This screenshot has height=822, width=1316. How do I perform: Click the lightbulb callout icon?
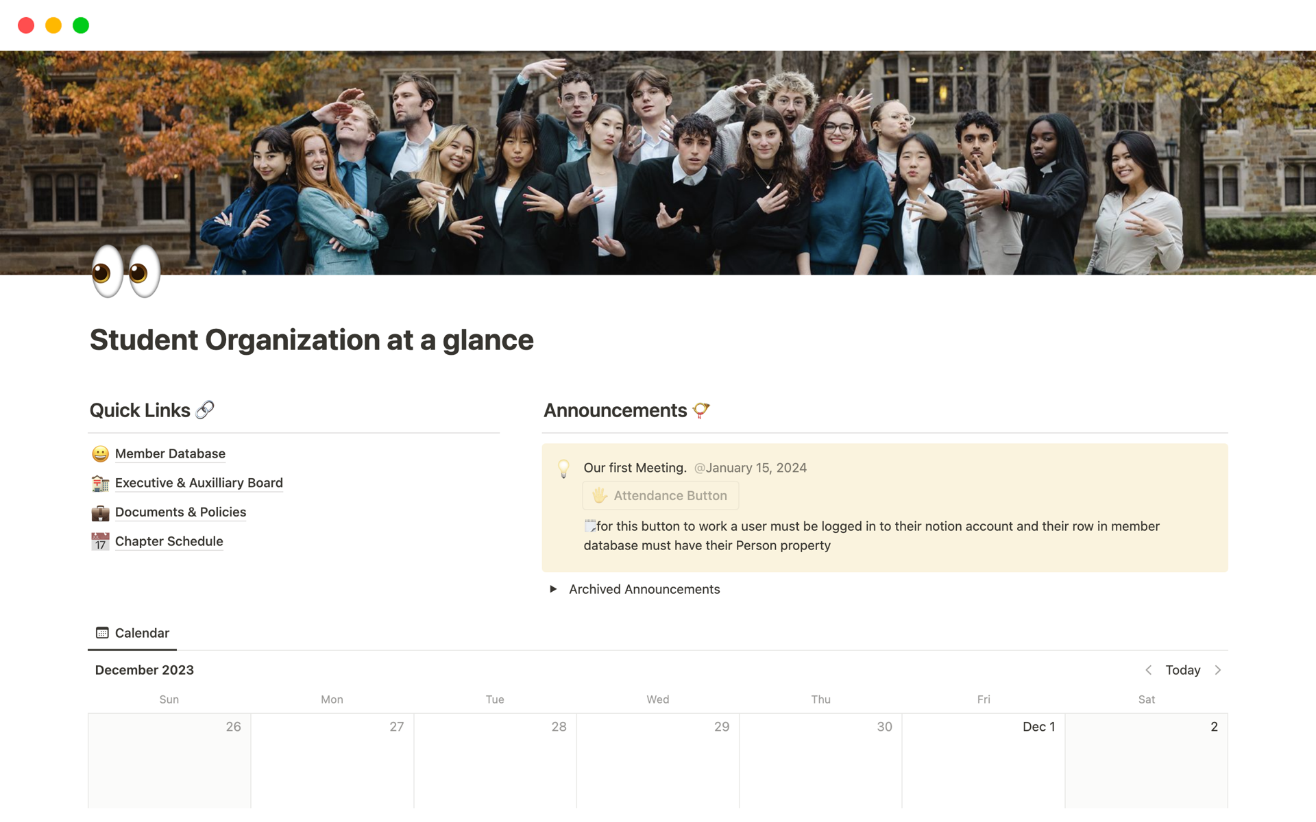(x=563, y=469)
